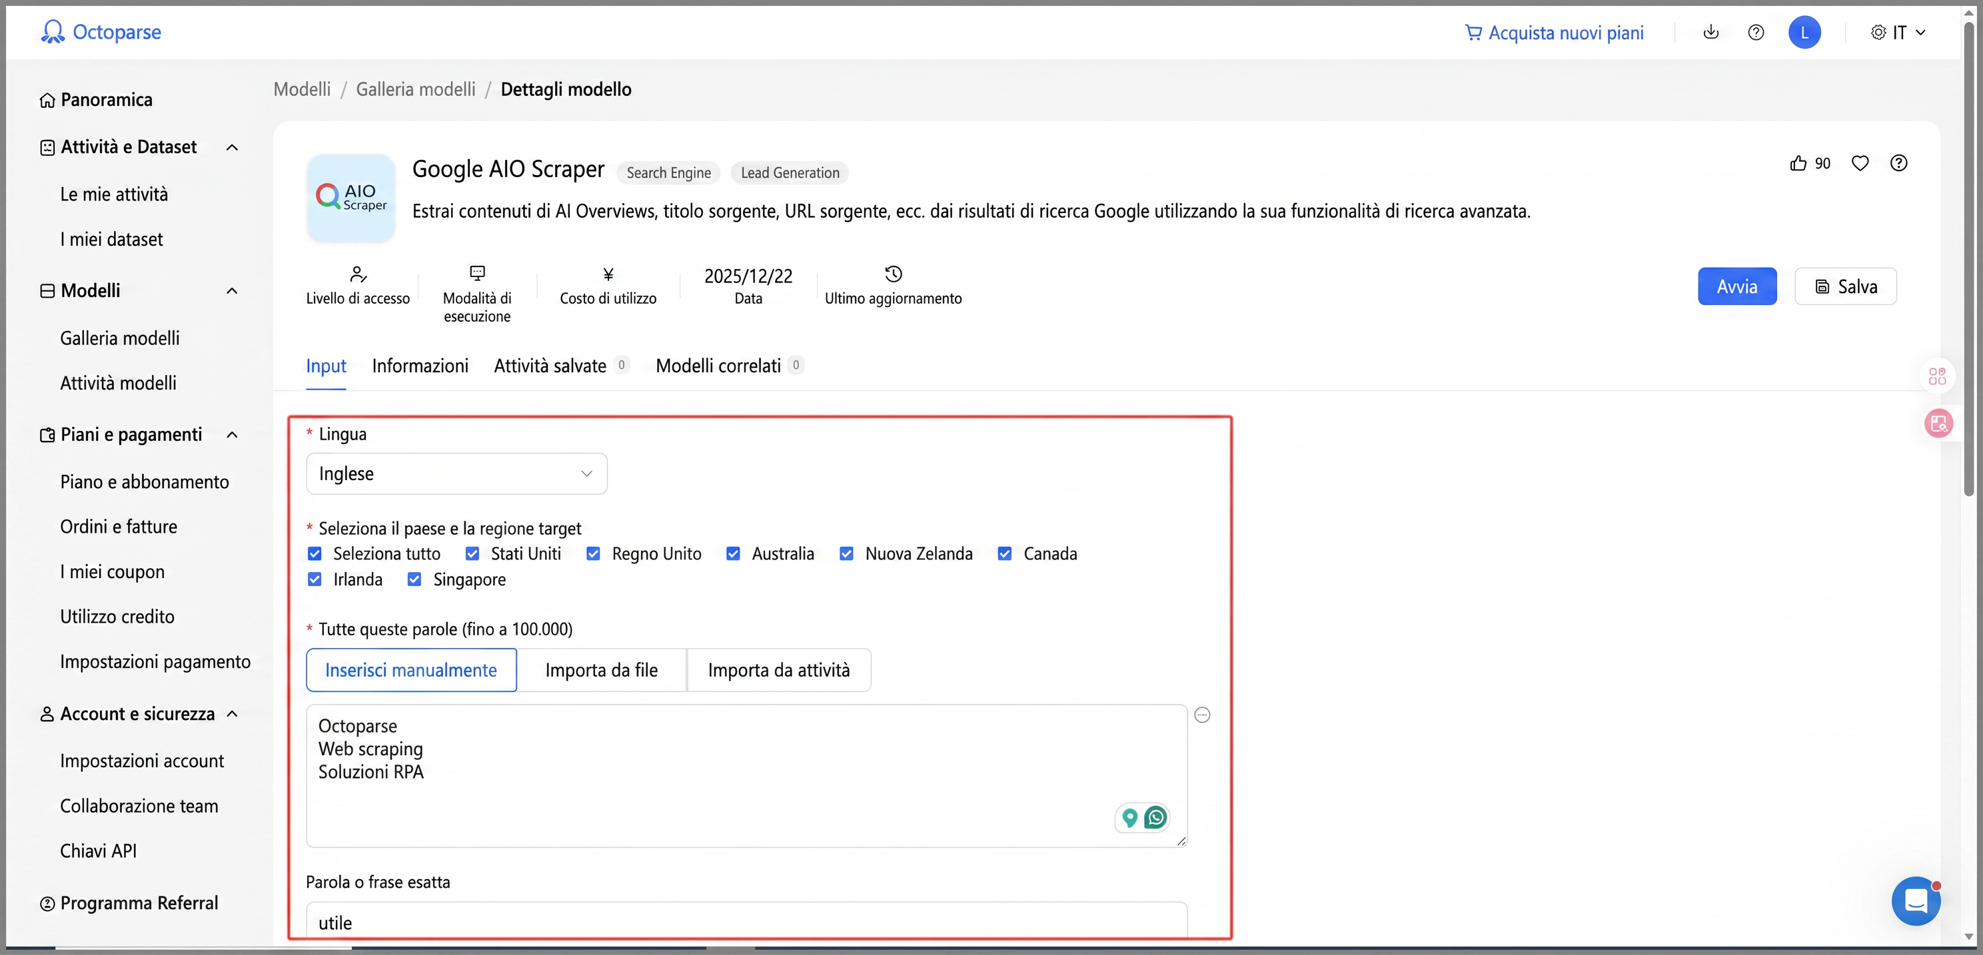Click the thumbs-up like icon
The image size is (1983, 955).
coord(1798,163)
